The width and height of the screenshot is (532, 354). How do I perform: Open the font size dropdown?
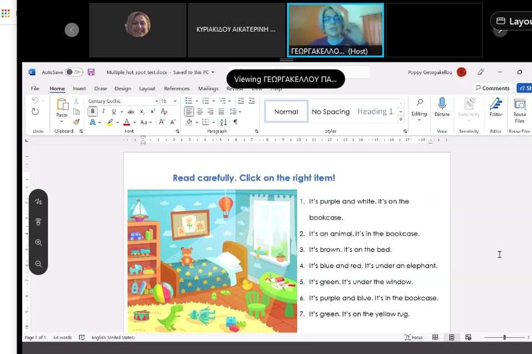tap(175, 101)
